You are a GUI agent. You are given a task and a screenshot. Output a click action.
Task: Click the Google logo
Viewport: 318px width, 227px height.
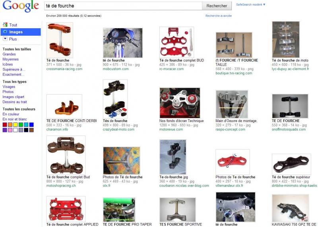pyautogui.click(x=21, y=6)
